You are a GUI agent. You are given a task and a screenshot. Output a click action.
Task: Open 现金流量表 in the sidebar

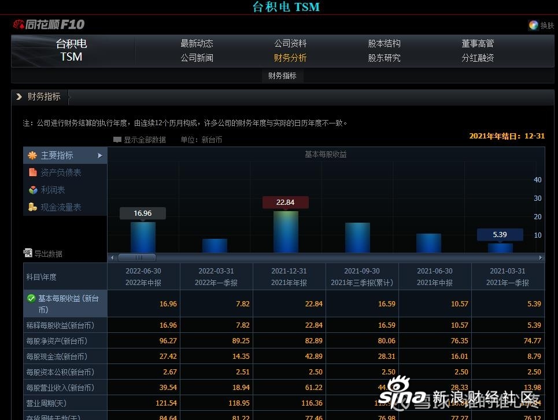click(x=61, y=207)
